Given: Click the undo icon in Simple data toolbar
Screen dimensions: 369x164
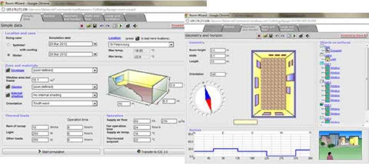Looking at the screenshot, I should click(x=102, y=26).
